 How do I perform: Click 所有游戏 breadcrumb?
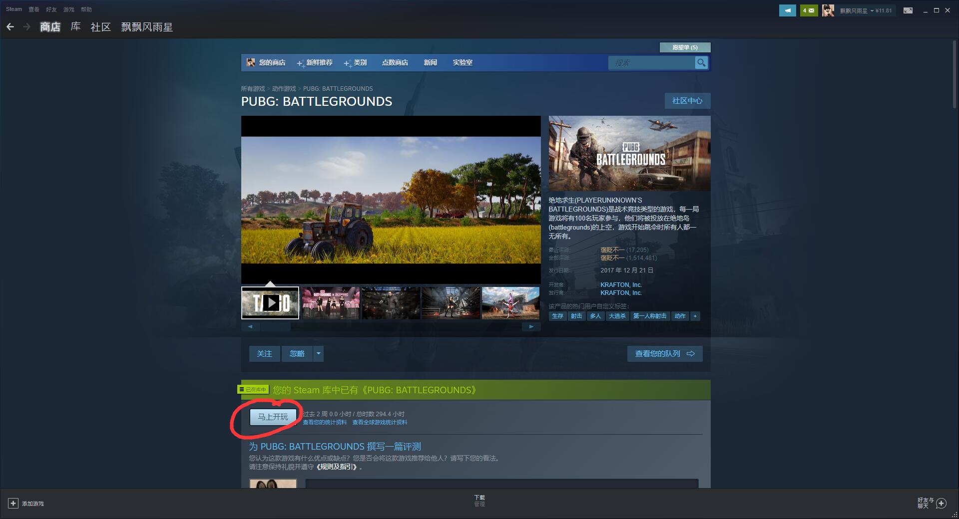coord(253,88)
